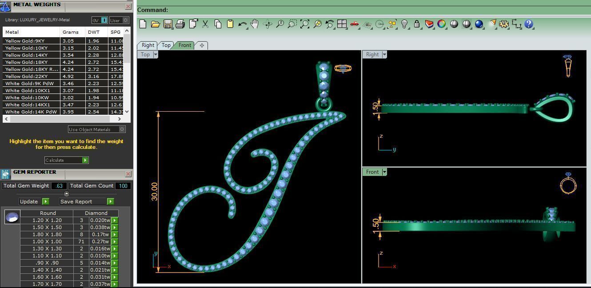Viewport: 591px width, 288px height.
Task: Expand the 1.30 X 1.30 gem row arrow
Action: coord(115,249)
